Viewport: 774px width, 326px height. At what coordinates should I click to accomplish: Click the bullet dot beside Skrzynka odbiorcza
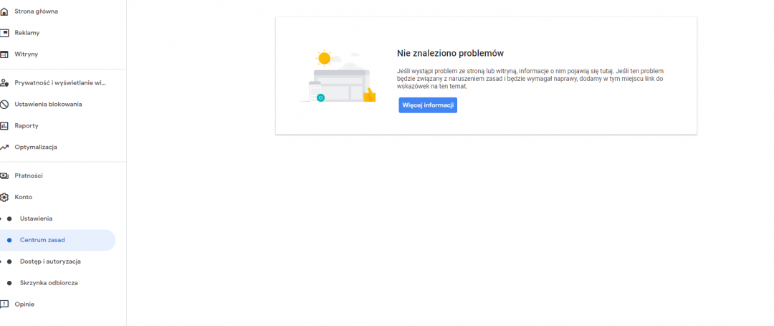9,283
